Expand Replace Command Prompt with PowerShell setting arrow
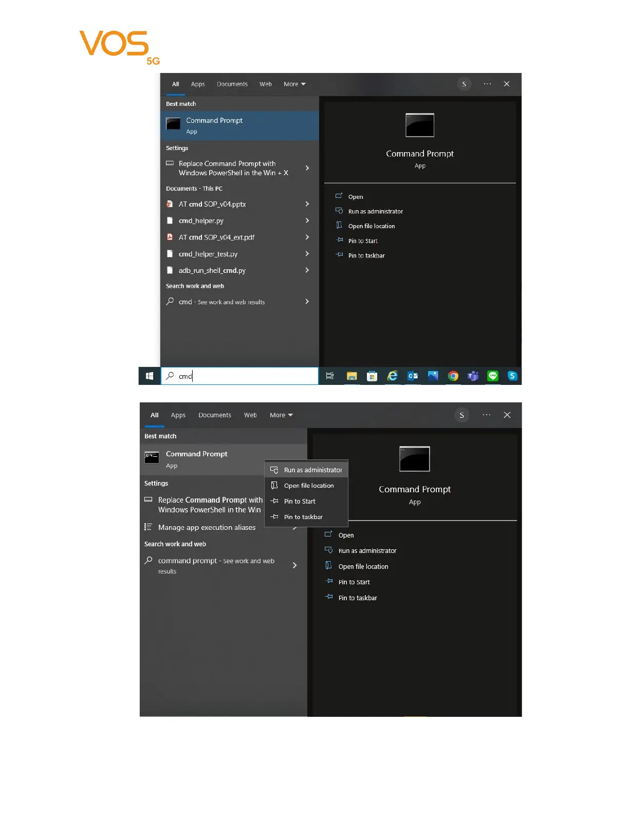The height and width of the screenshot is (814, 629). (307, 168)
